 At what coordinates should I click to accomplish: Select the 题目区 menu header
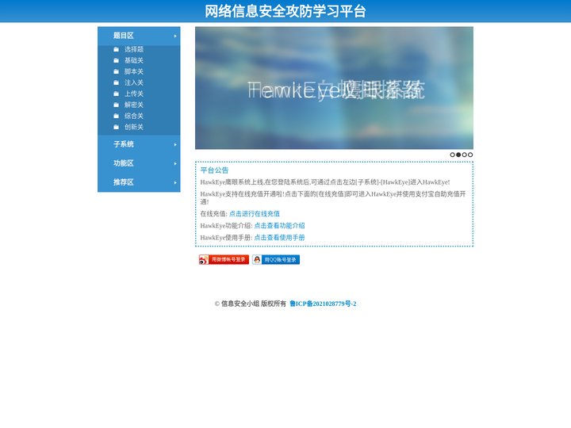(x=139, y=36)
